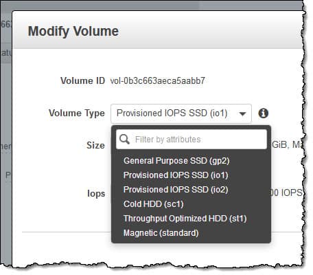Click the GiB size hint text
The image size is (313, 275).
[288, 145]
